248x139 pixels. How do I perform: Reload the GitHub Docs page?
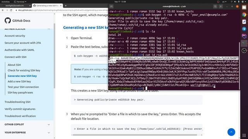[x=11, y=10]
